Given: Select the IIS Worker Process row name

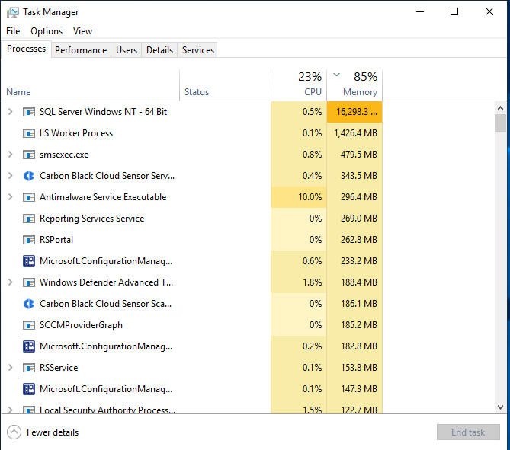Looking at the screenshot, I should coord(76,133).
